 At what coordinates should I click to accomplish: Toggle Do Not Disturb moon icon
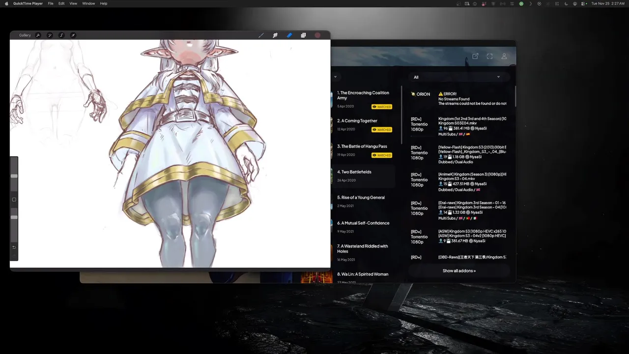566,3
